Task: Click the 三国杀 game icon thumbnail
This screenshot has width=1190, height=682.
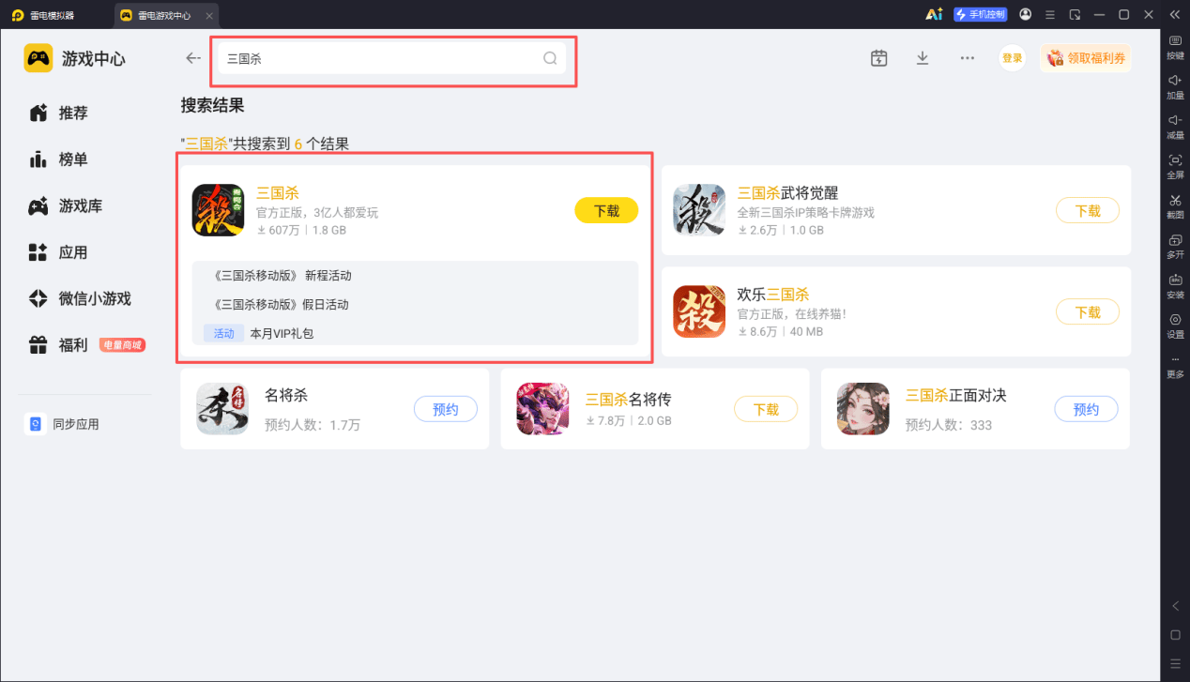Action: 219,210
